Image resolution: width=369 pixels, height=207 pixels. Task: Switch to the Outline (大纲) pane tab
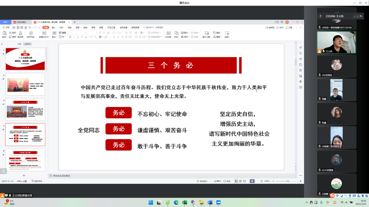pyautogui.click(x=19, y=44)
